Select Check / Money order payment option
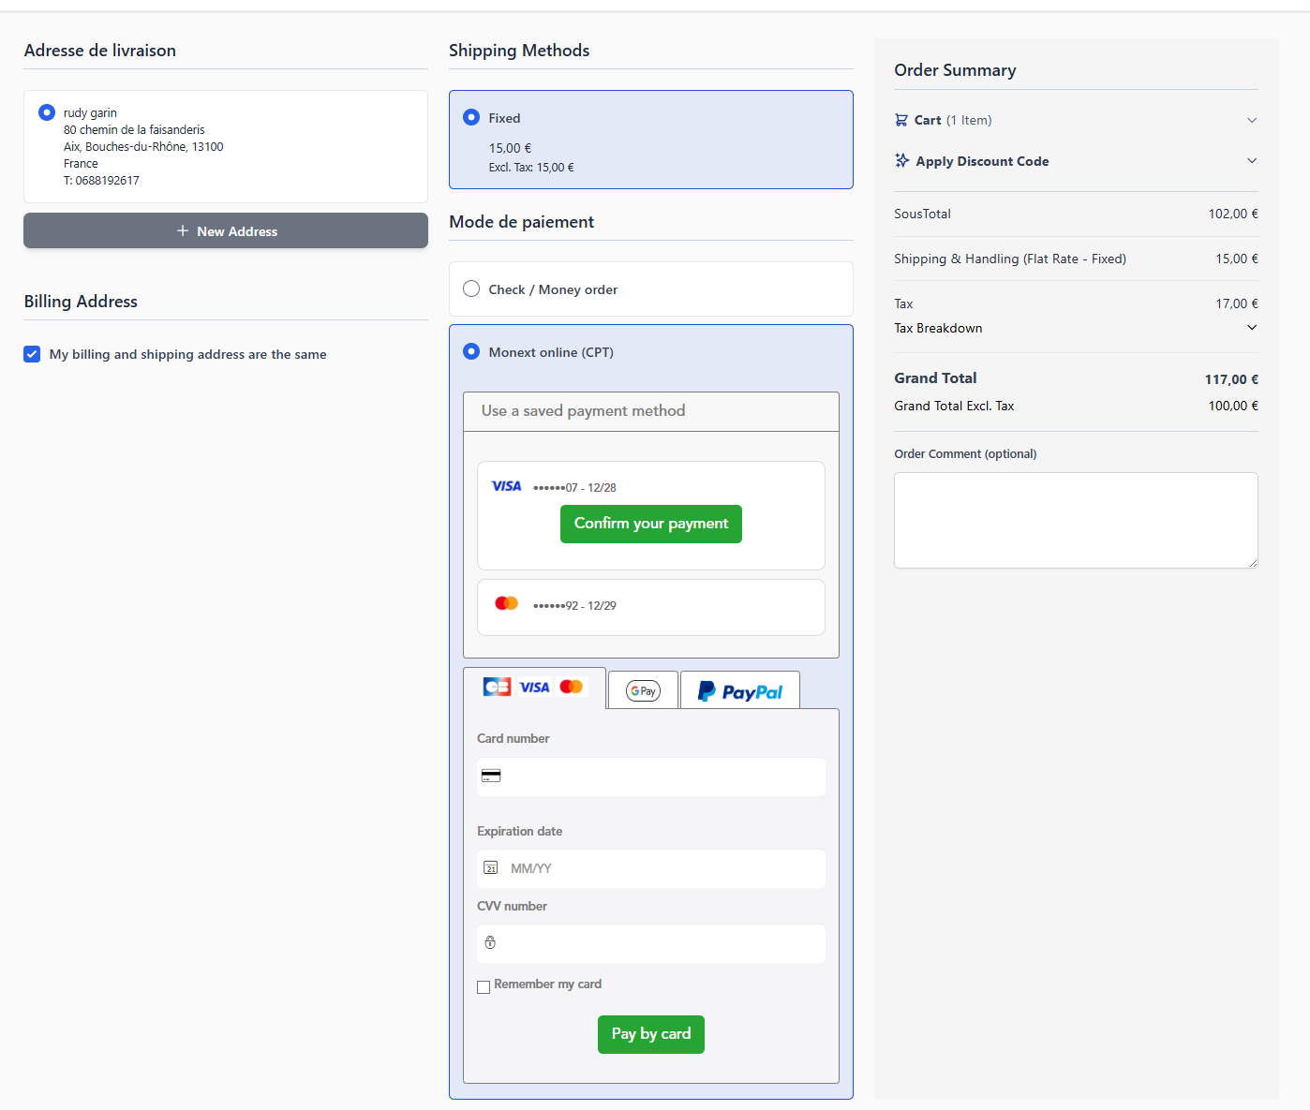The image size is (1310, 1110). point(471,289)
